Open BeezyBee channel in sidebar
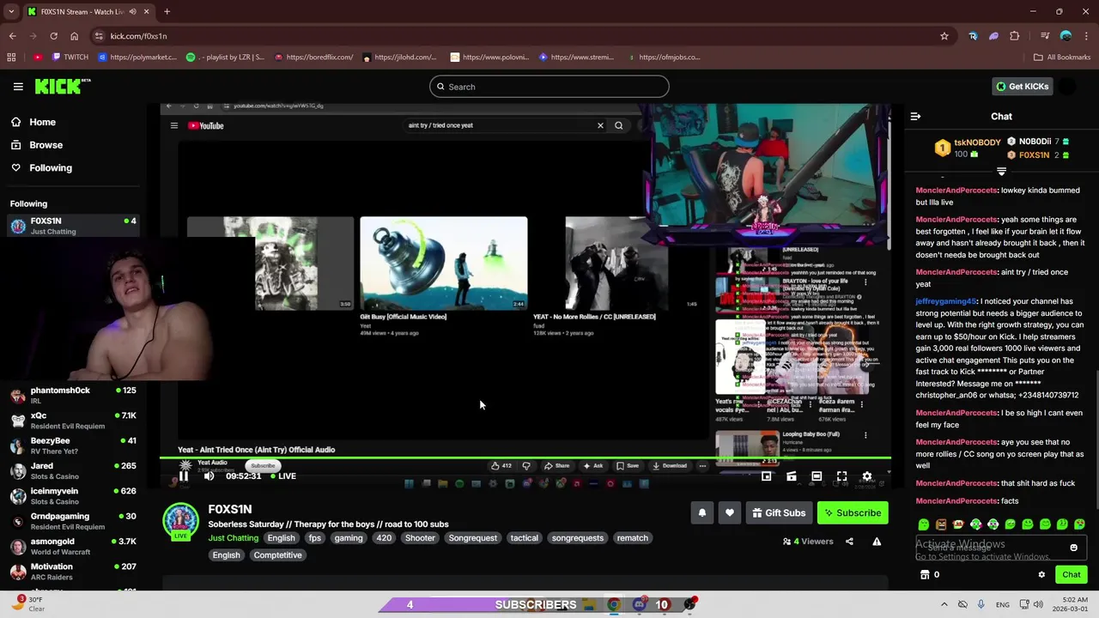Viewport: 1099px width, 618px height. [72, 445]
